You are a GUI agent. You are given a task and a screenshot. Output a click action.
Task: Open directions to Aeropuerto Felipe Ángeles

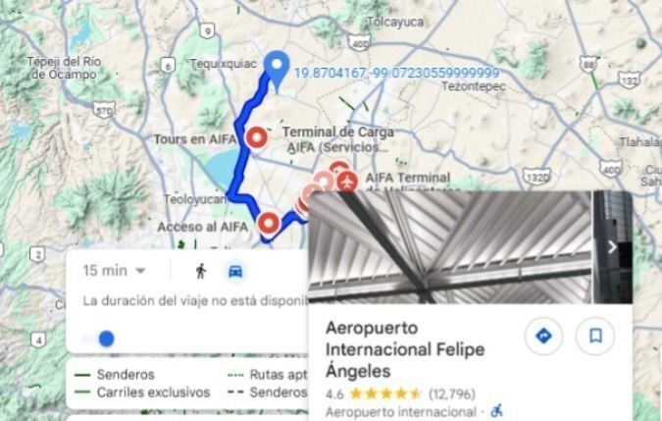pos(543,336)
